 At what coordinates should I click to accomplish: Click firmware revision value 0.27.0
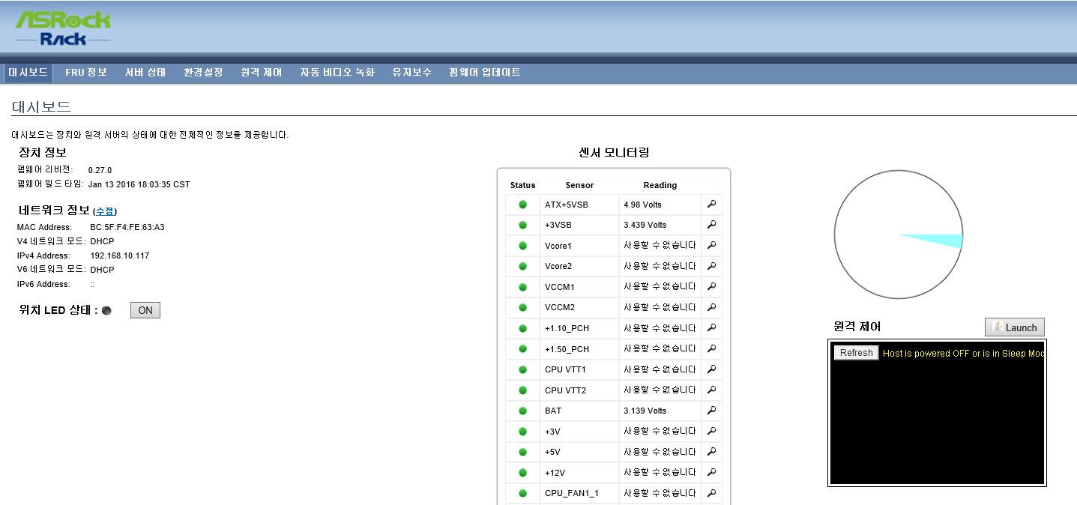click(100, 170)
